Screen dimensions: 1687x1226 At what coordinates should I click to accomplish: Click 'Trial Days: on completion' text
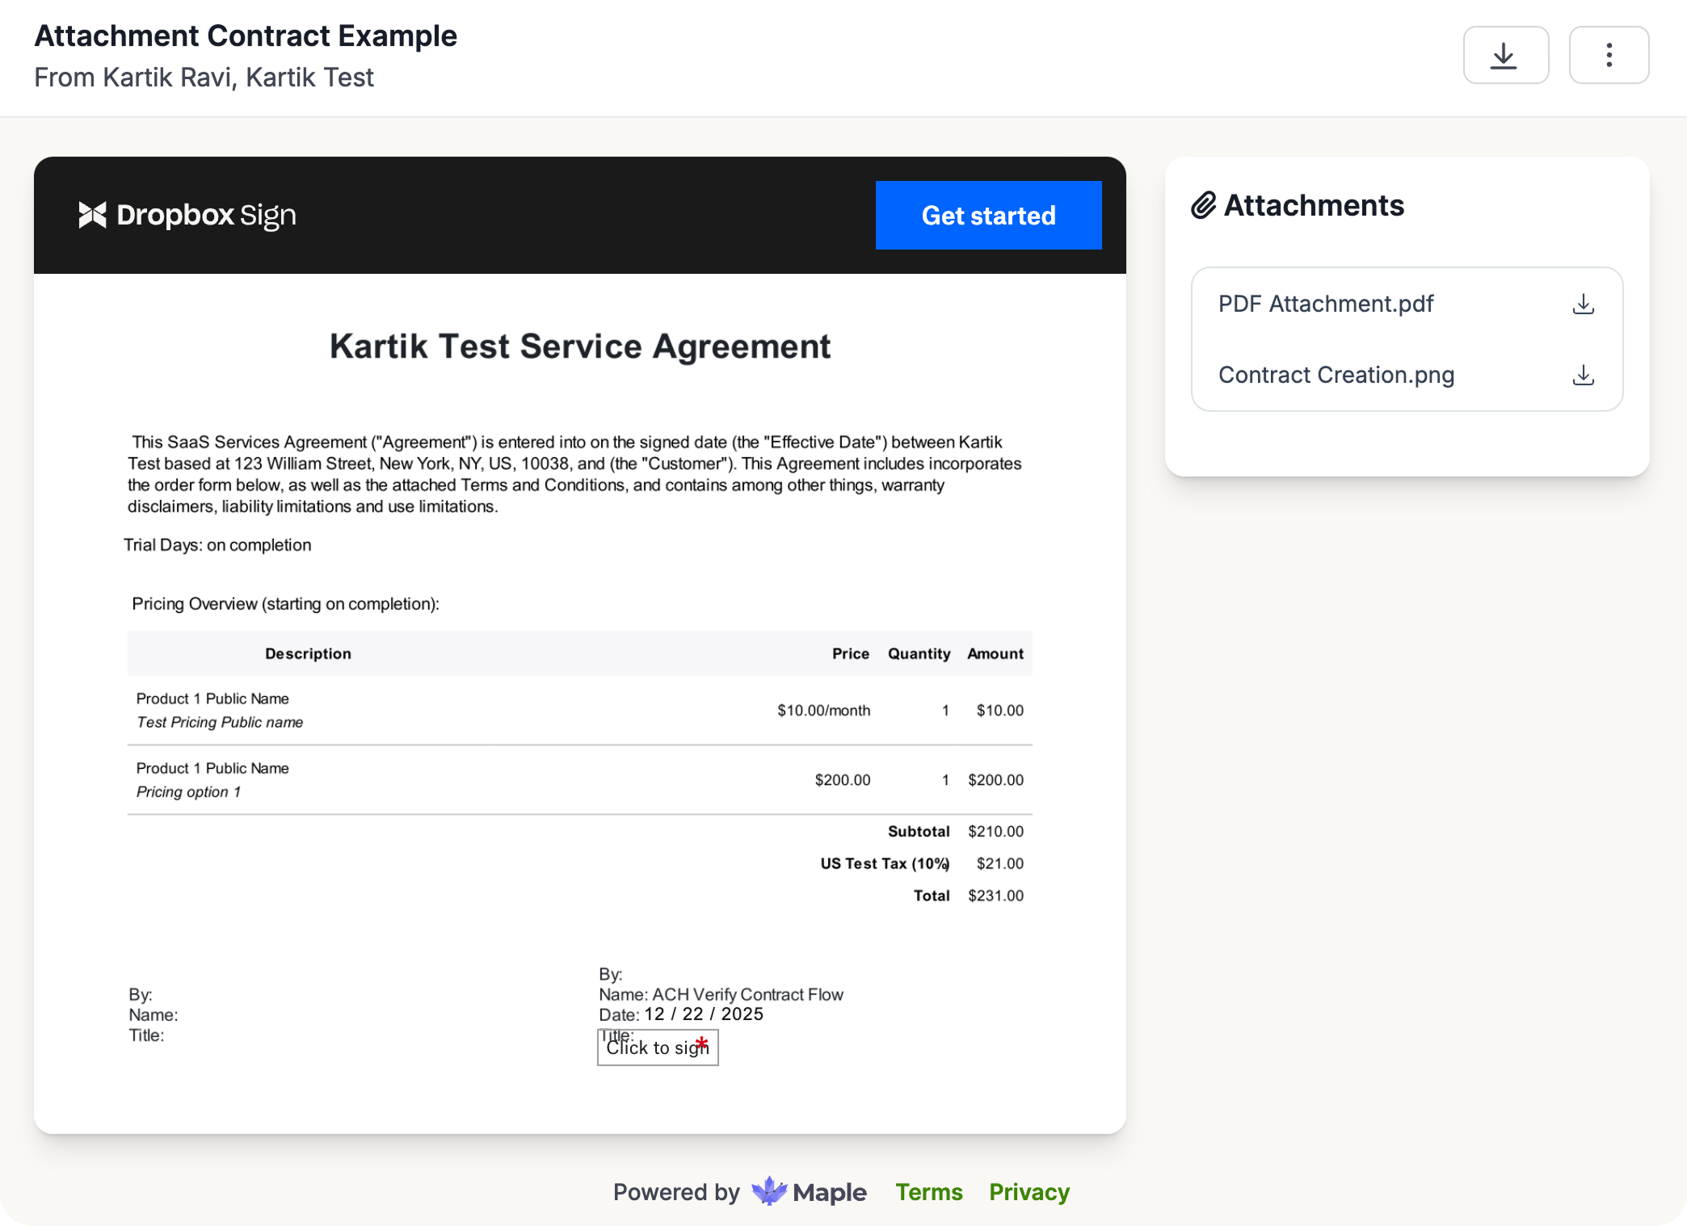(217, 545)
